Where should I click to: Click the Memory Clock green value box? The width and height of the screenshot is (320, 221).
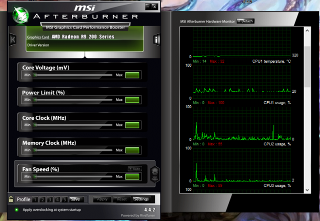tap(132, 150)
